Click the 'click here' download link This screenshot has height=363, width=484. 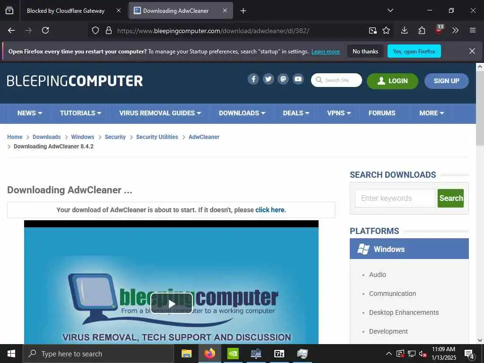(x=269, y=210)
